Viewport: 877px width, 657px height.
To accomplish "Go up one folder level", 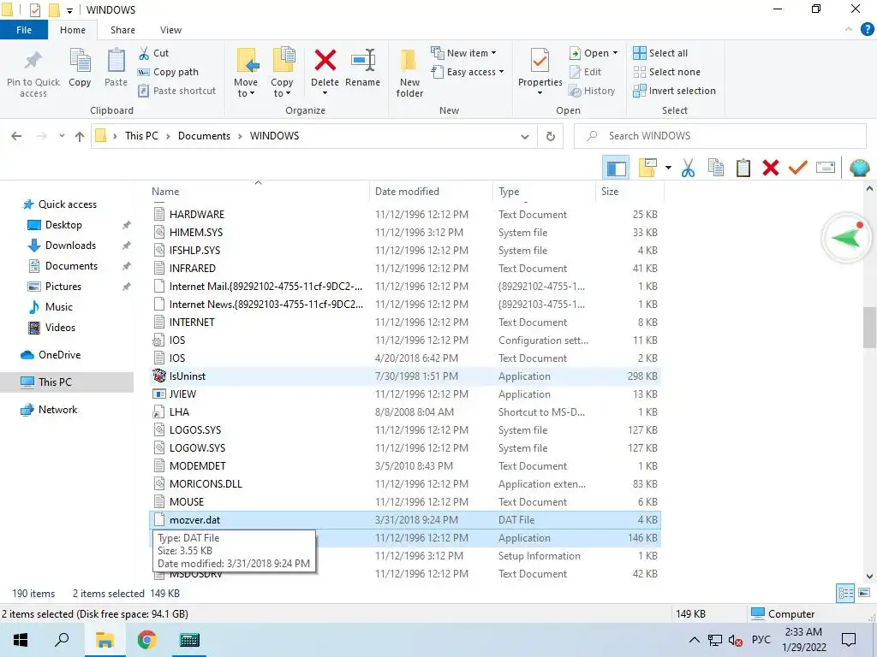I will 80,136.
